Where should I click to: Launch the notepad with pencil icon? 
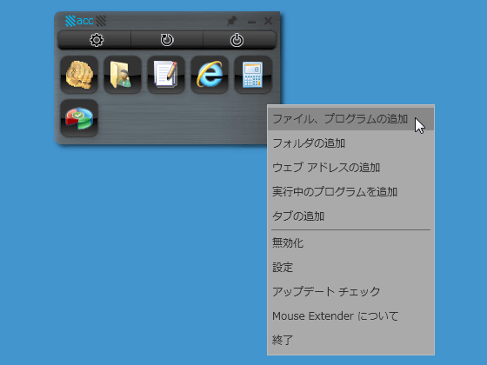click(x=166, y=75)
